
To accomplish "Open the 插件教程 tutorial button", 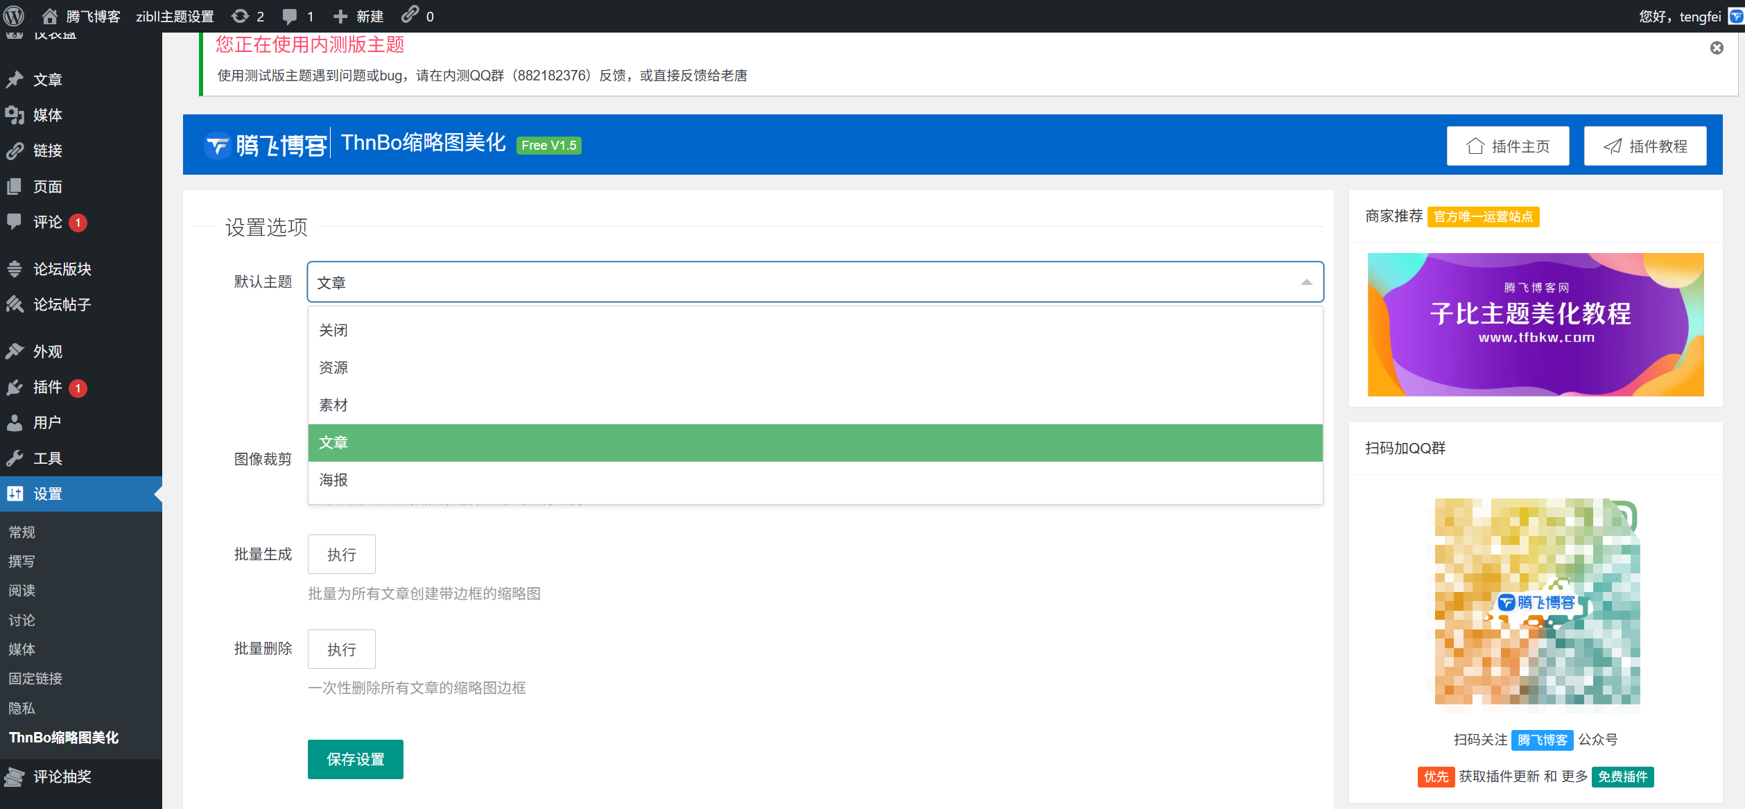I will tap(1644, 146).
